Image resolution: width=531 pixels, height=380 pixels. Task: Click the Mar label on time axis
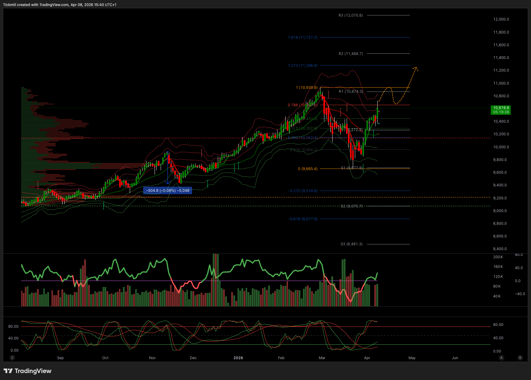[x=322, y=358]
